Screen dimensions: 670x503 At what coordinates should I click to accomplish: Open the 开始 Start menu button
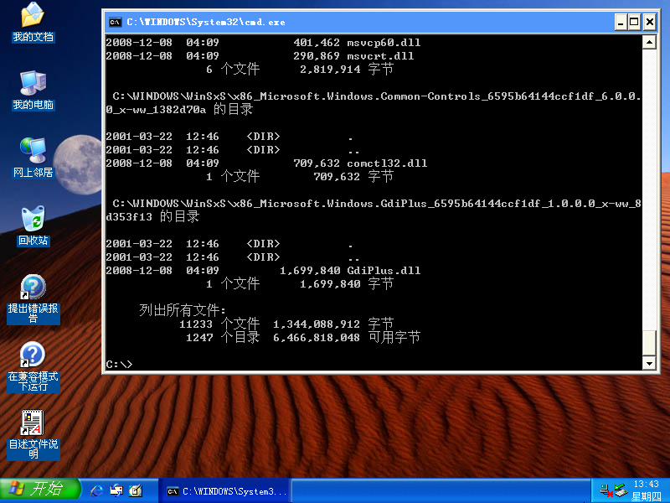click(39, 490)
